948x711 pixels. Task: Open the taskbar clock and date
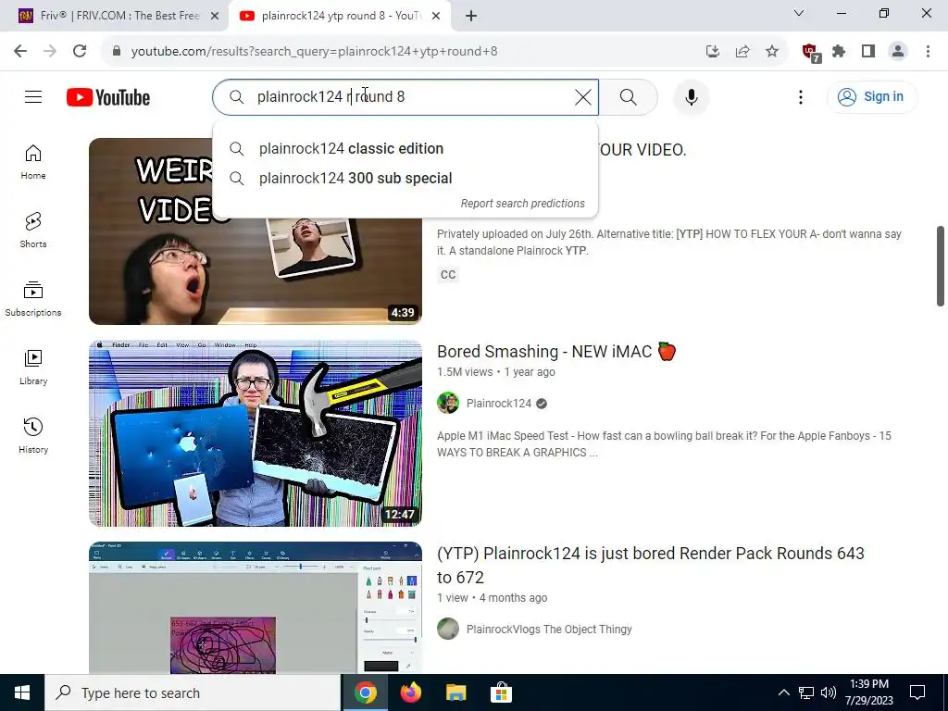868,692
